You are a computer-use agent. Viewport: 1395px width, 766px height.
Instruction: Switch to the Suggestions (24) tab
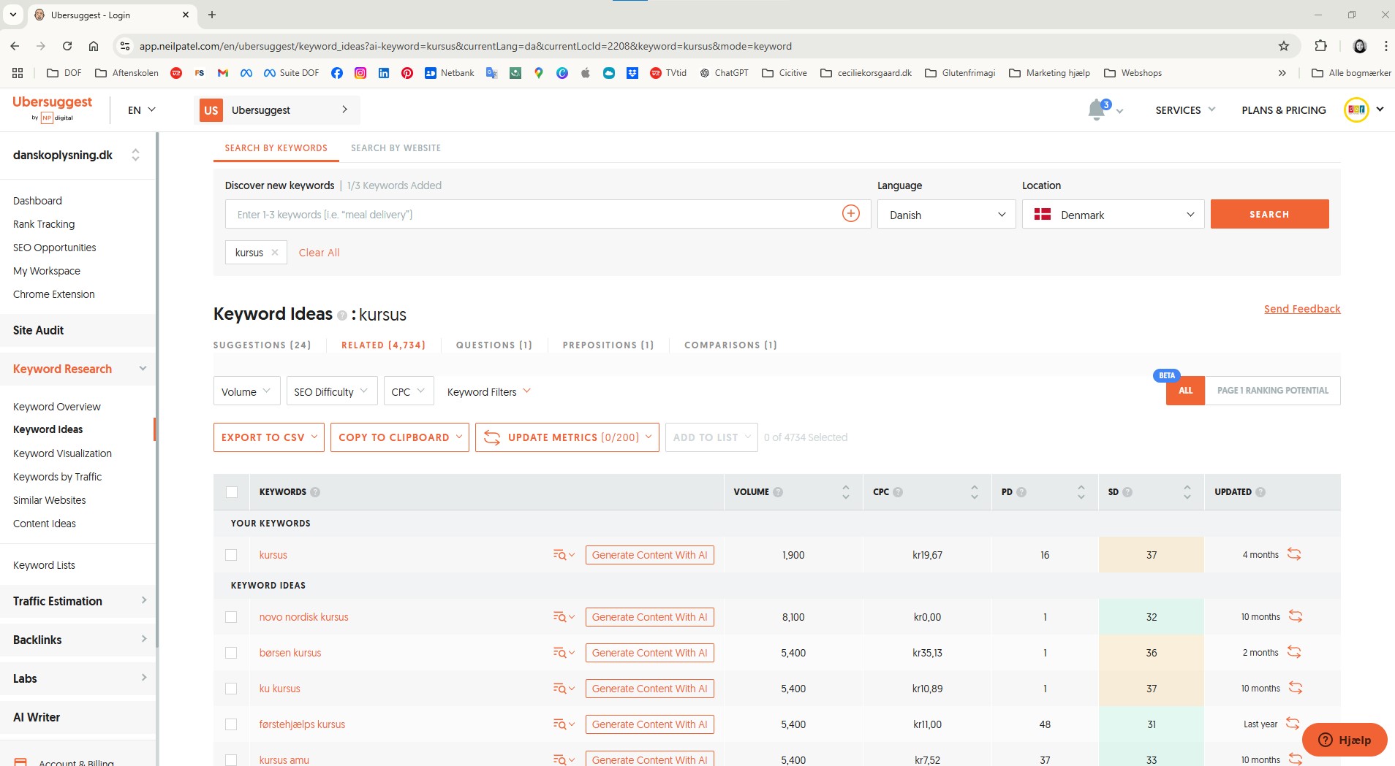point(262,345)
